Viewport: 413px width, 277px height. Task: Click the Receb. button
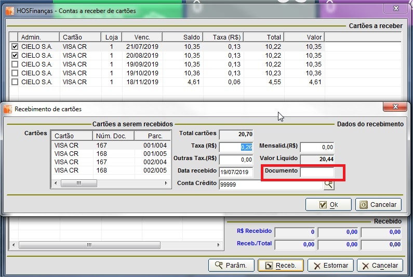point(281,265)
